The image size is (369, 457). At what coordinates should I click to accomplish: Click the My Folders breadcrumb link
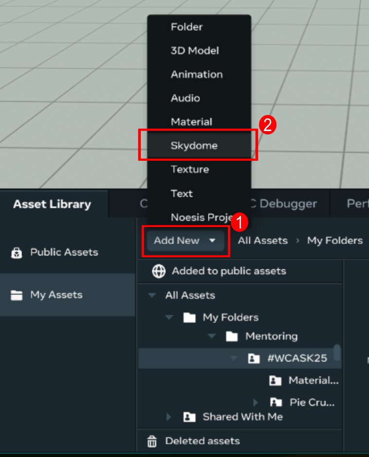click(x=334, y=241)
